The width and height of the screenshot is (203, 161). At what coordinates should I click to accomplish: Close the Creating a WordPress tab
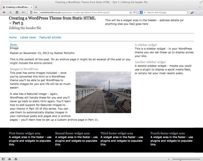31,7
